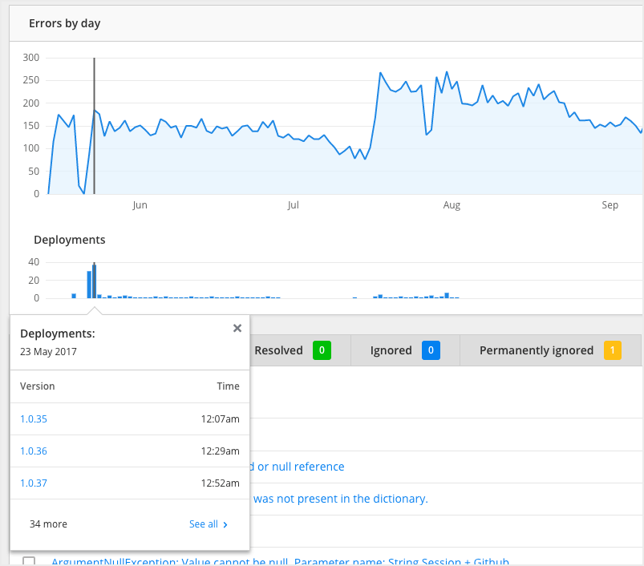The width and height of the screenshot is (644, 566).
Task: Open version 1.0.37 deployment details
Action: pyautogui.click(x=33, y=483)
